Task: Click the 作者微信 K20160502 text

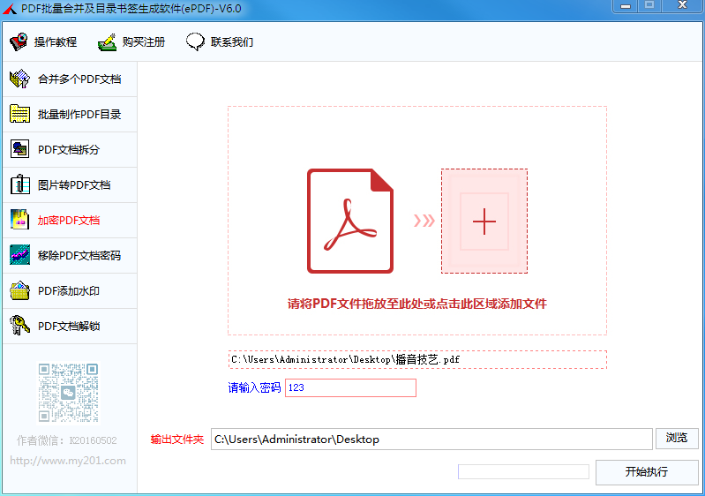Action: coord(67,440)
